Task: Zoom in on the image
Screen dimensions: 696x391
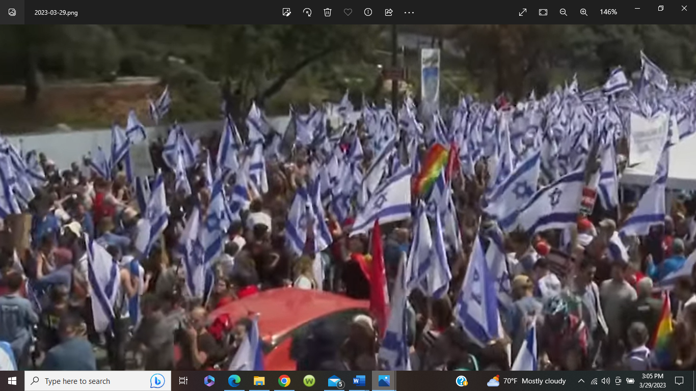Action: [584, 12]
